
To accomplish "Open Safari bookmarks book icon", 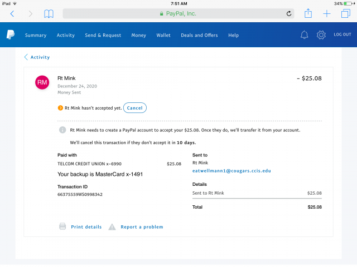I will [49, 14].
